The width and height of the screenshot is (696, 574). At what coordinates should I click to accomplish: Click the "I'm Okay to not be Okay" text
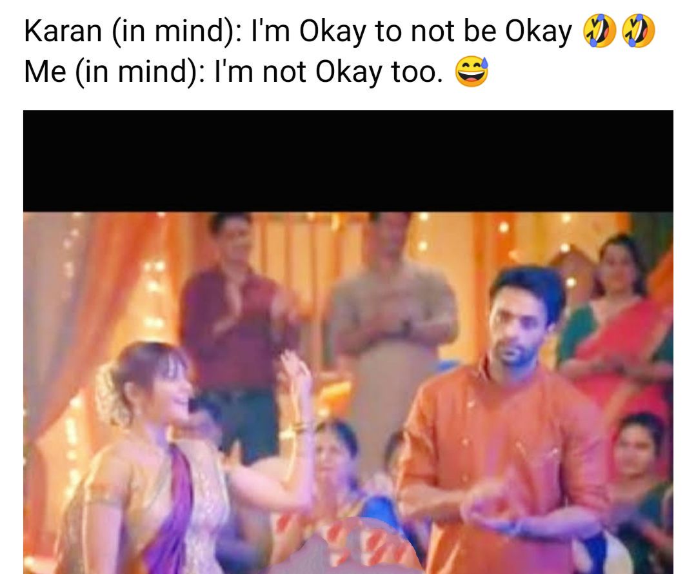(412, 32)
